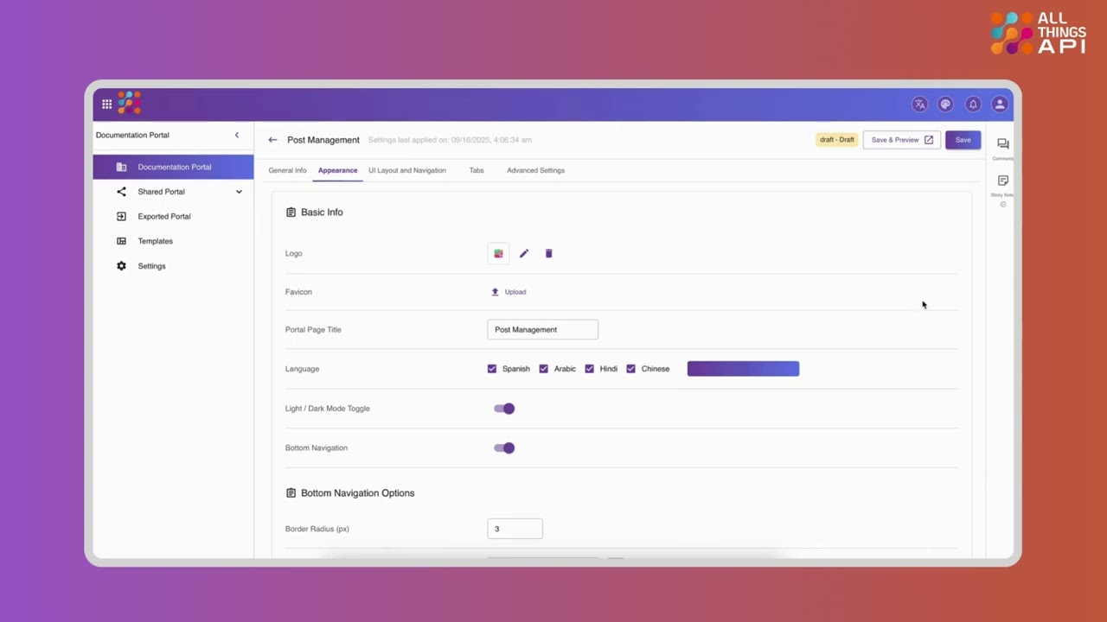The width and height of the screenshot is (1107, 622).
Task: Click the Post Management page title
Action: 323,140
